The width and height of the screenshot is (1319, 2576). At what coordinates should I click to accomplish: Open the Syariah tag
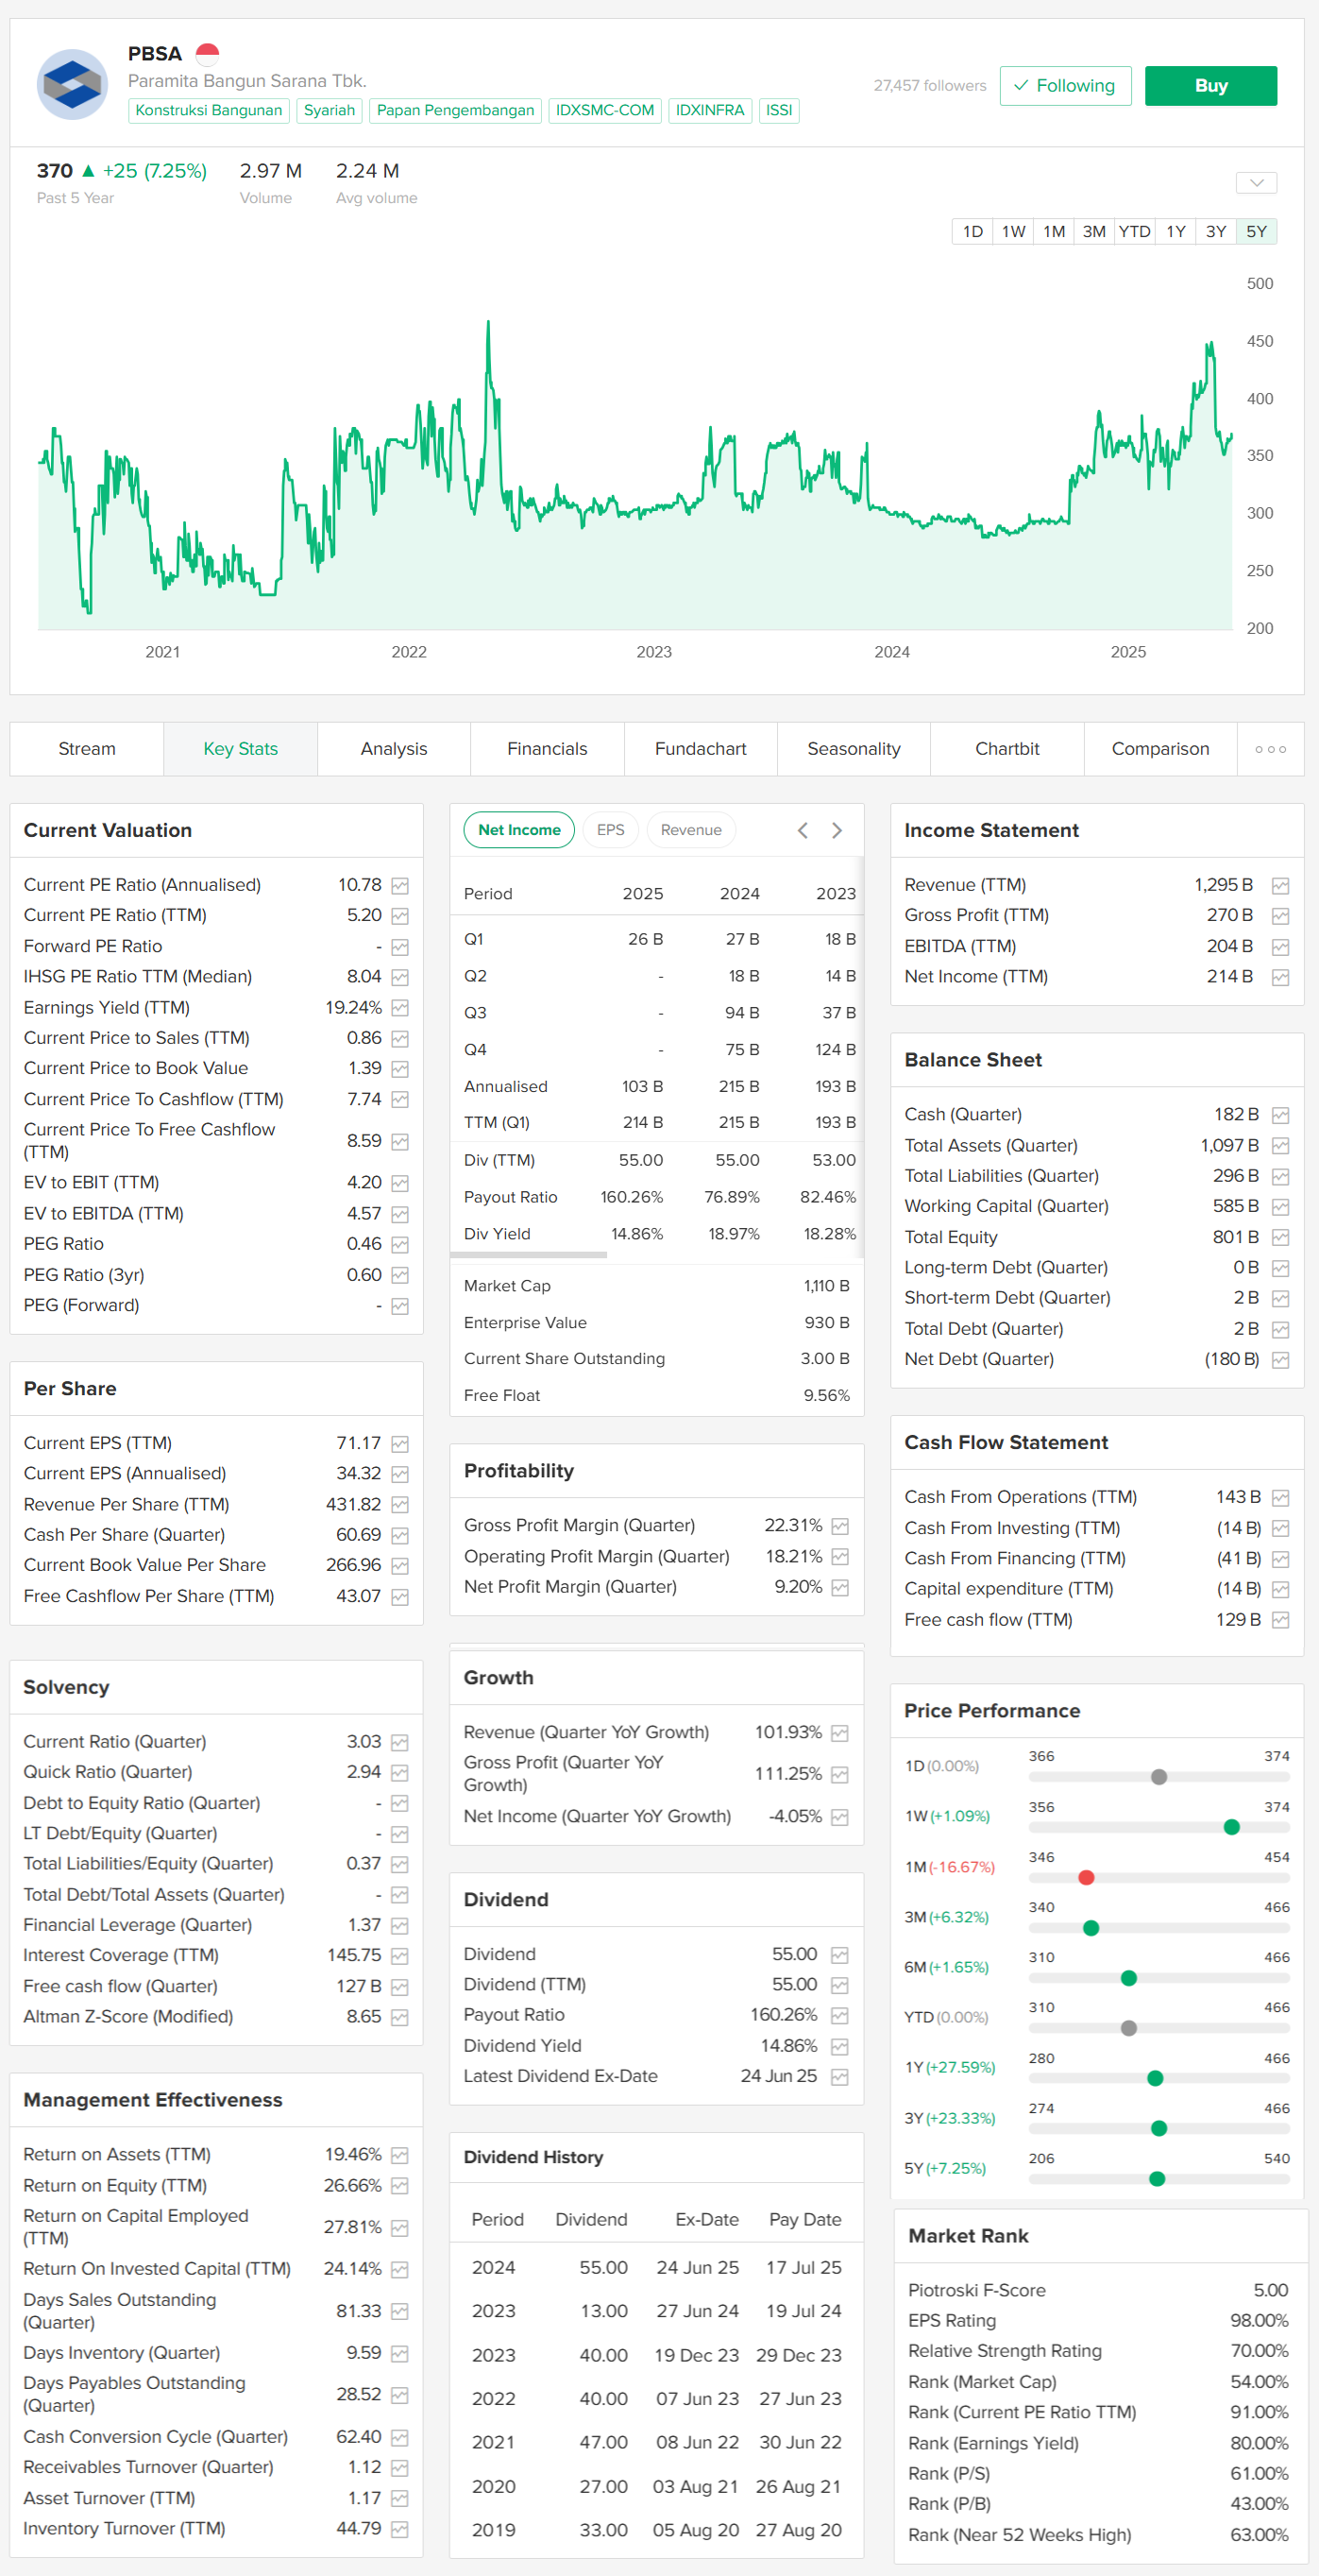(329, 110)
